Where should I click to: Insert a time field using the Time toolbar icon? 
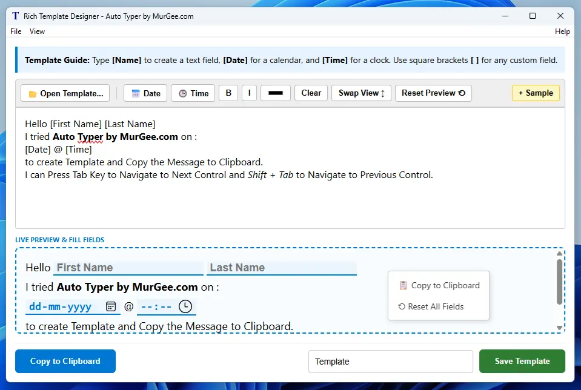[x=184, y=93]
